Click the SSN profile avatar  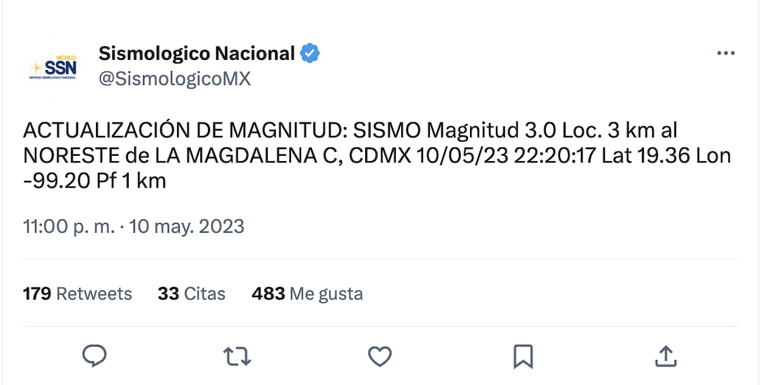[53, 67]
